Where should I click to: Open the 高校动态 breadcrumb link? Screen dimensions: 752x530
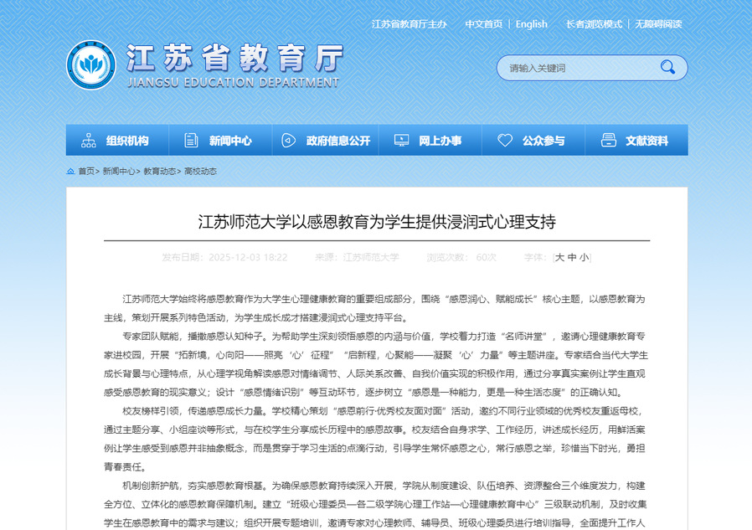(200, 171)
